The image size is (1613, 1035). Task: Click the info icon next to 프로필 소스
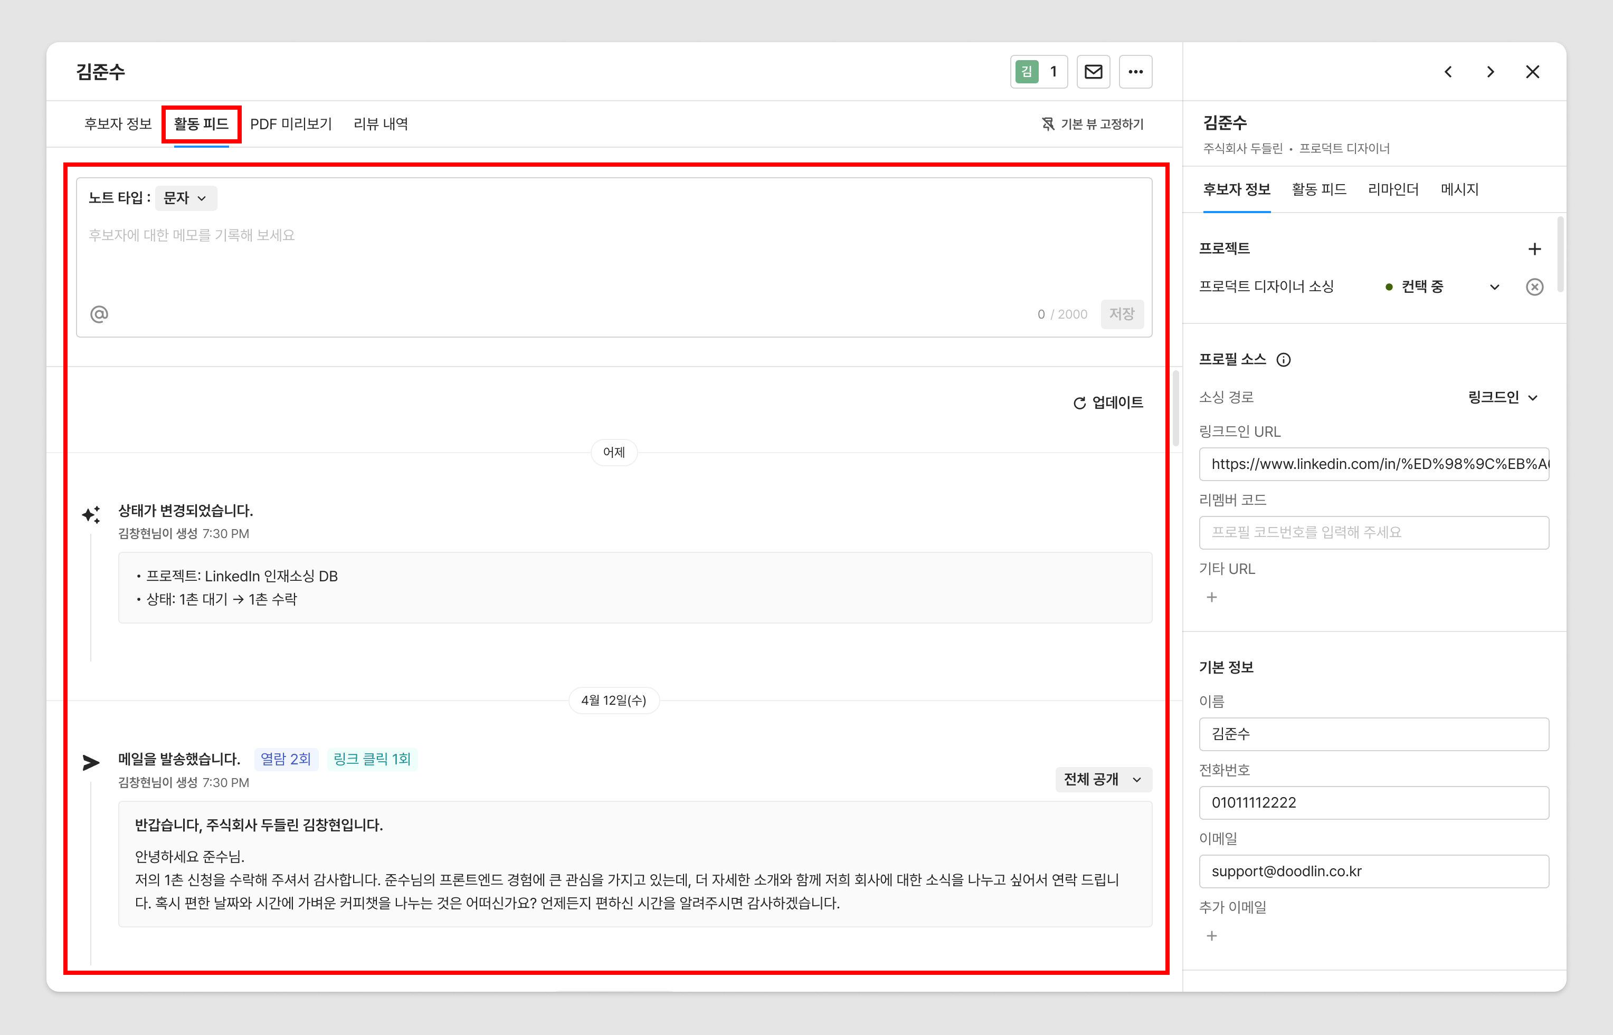[1283, 360]
